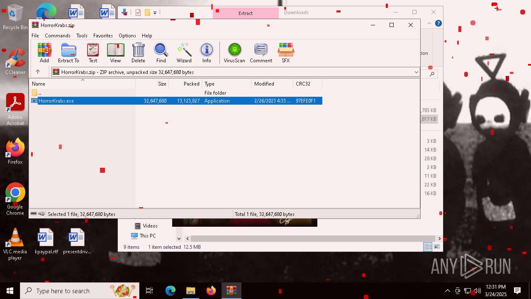Click the Add toolbar icon in WinRAR
Image resolution: width=531 pixels, height=299 pixels.
[44, 53]
